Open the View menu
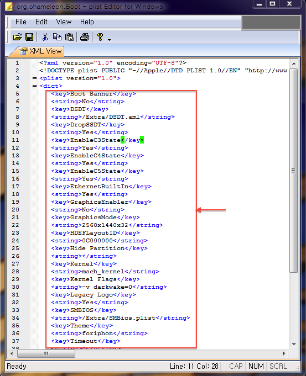 64,22
